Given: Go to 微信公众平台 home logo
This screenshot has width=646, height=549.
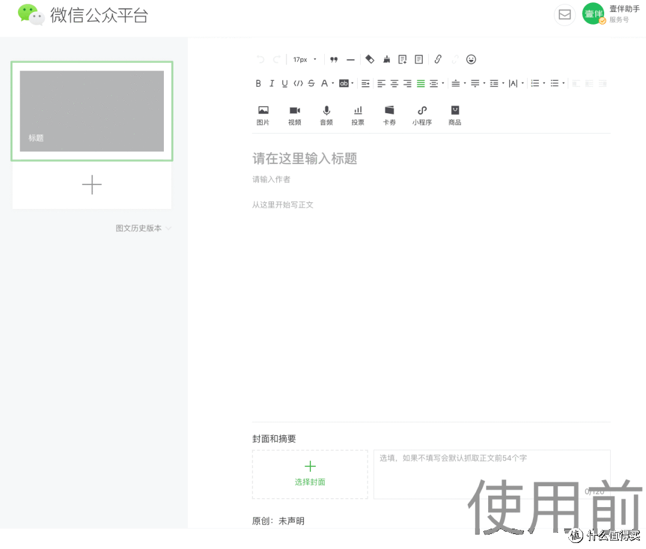Looking at the screenshot, I should (83, 15).
